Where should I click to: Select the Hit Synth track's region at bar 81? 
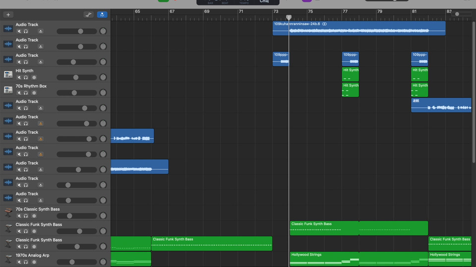[419, 74]
